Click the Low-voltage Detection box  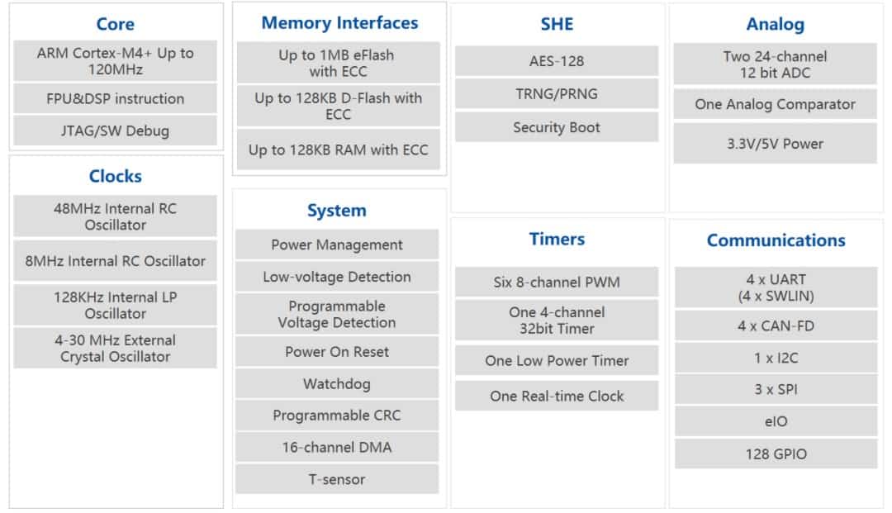(337, 277)
